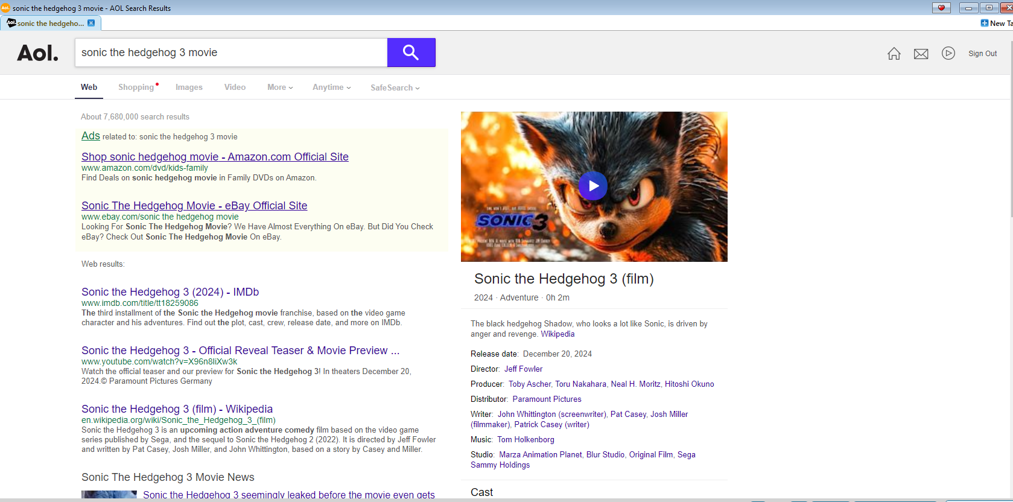Screen dimensions: 1013x502
Task: Open producer Hitoshi Okuno link
Action: click(689, 384)
